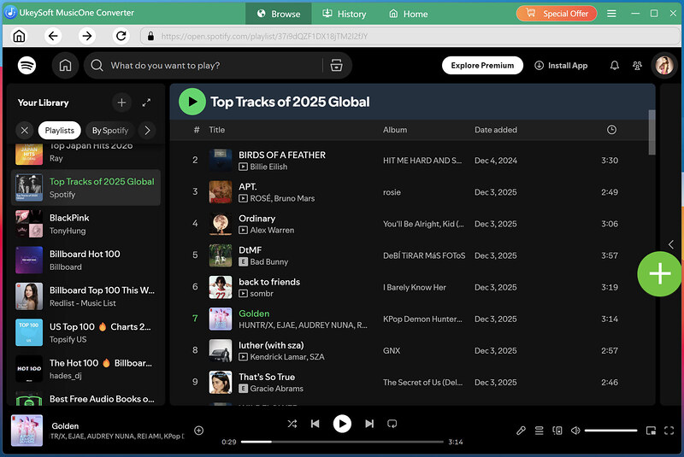Switch to the Browse tab
The image size is (684, 457).
(279, 14)
